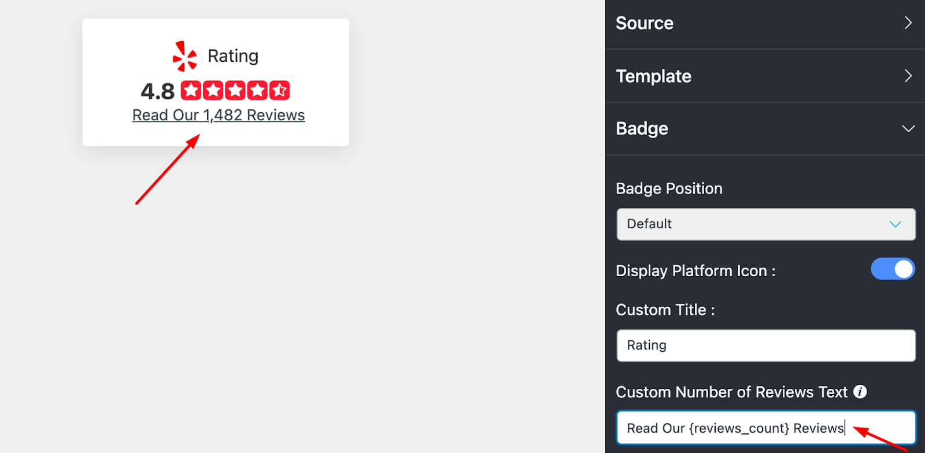
Task: Click the Badge section heading
Action: (642, 128)
